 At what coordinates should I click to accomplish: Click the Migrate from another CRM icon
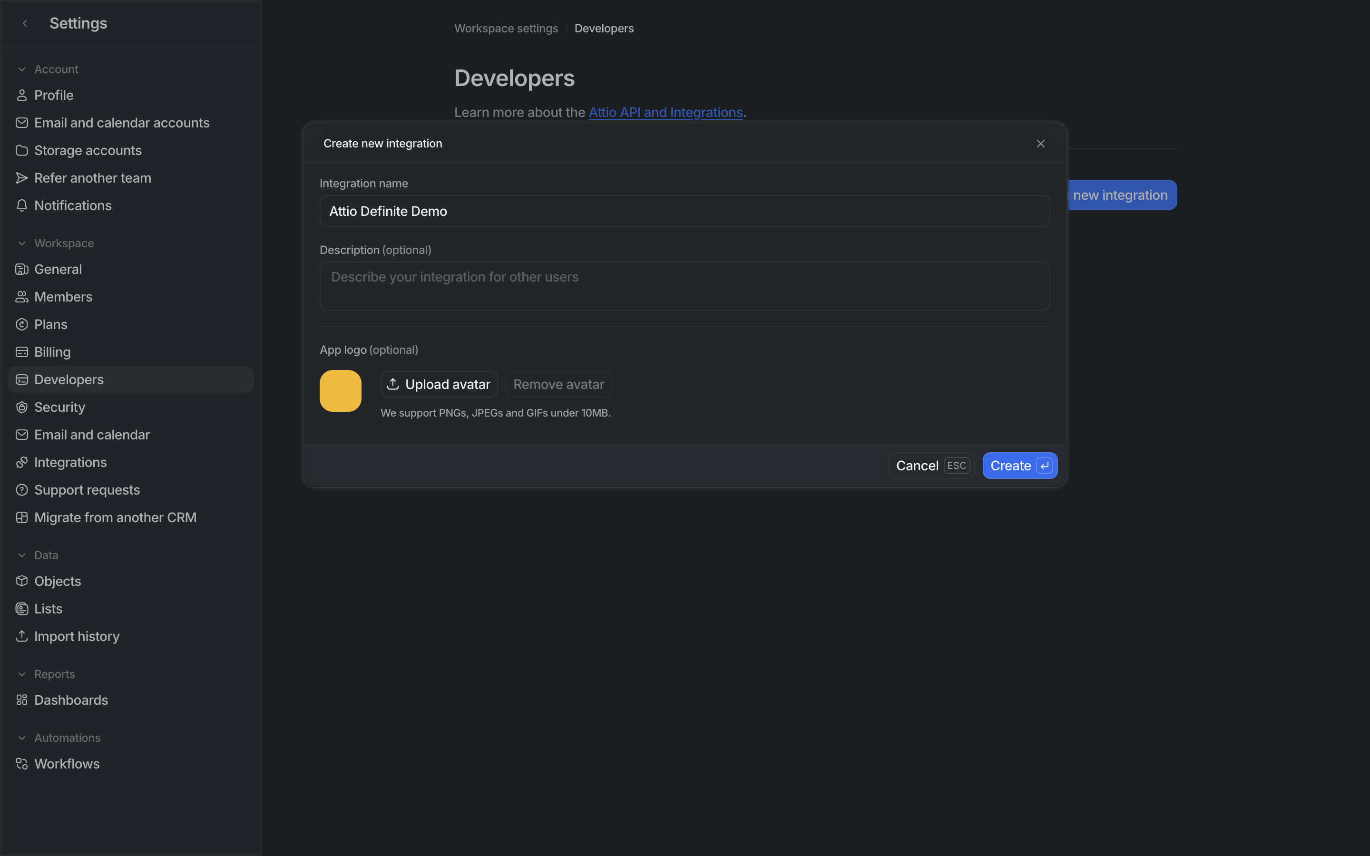coord(21,517)
